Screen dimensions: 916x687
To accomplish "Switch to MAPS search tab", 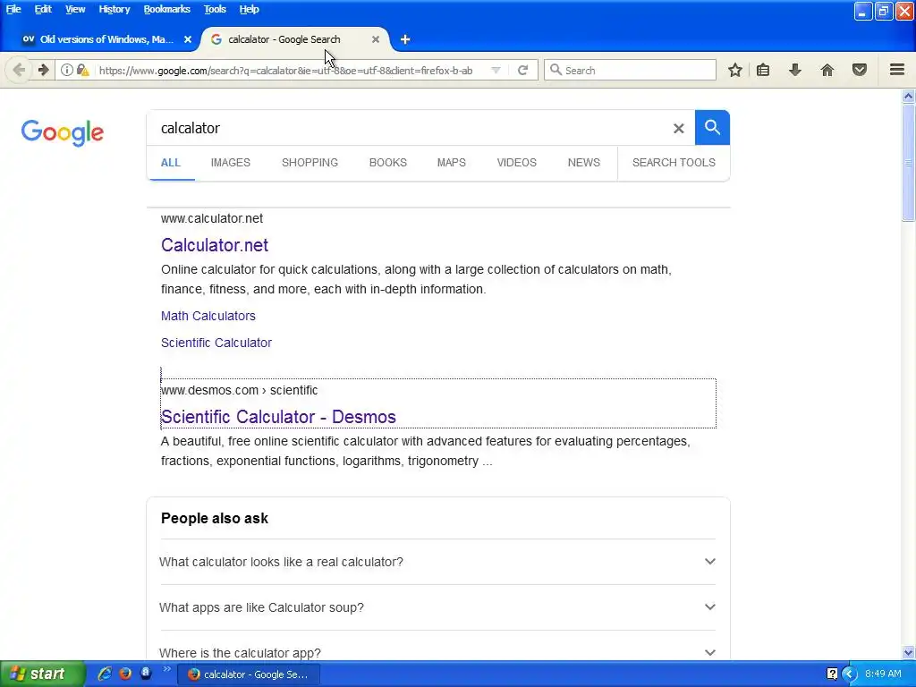I will point(452,163).
